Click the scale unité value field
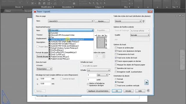Screen dimensions: 186x104 click(92, 80)
